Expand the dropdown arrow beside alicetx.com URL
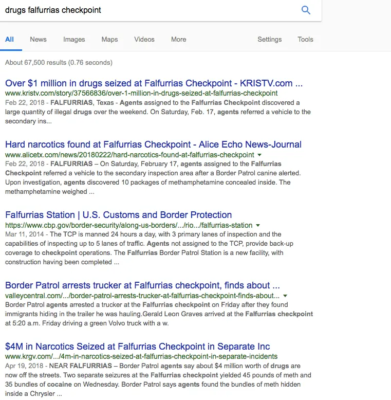The height and width of the screenshot is (400, 391). coord(259,155)
